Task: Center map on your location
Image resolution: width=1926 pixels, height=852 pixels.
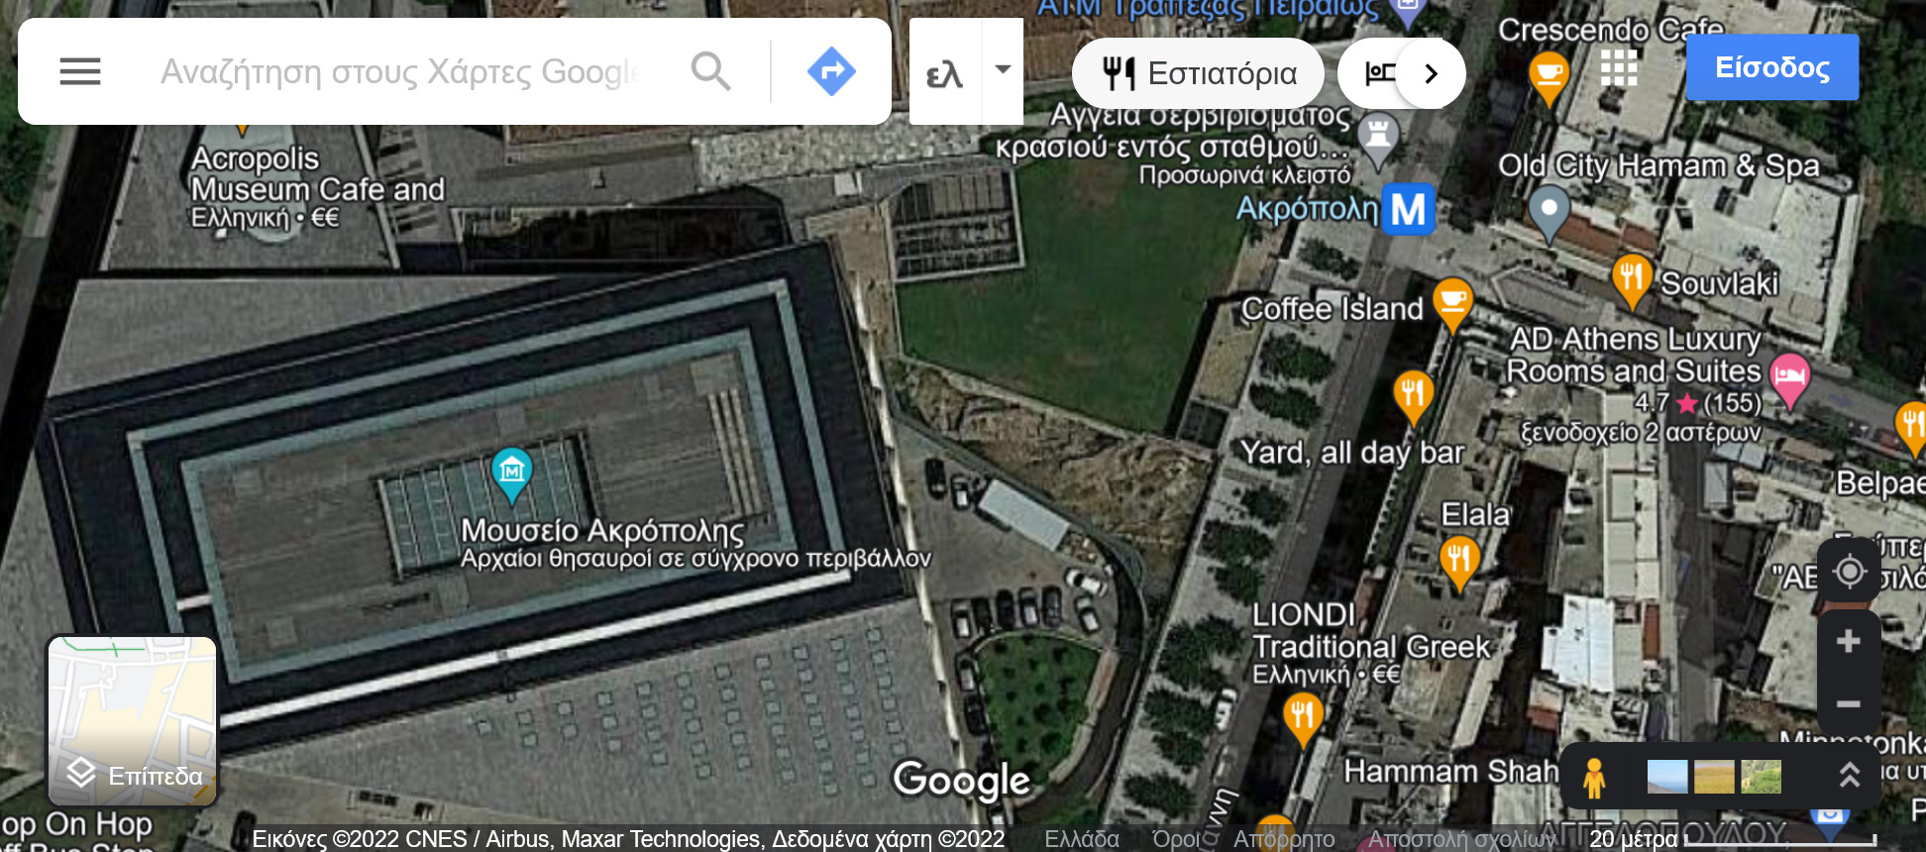Action: [x=1850, y=572]
